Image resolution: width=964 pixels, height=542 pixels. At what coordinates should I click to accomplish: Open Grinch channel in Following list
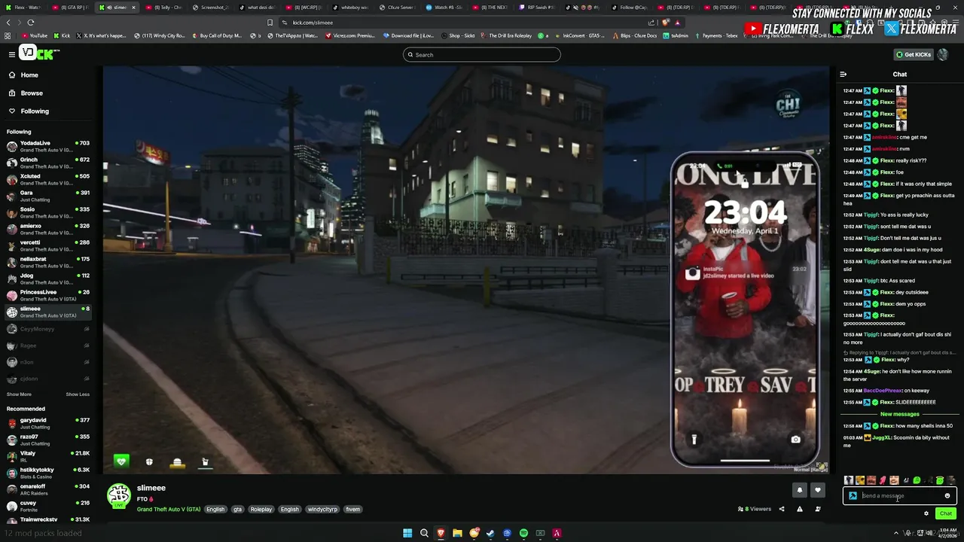click(47, 163)
